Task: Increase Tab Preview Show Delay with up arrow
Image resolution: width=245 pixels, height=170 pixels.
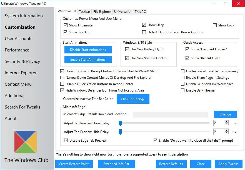Action: coord(227,121)
